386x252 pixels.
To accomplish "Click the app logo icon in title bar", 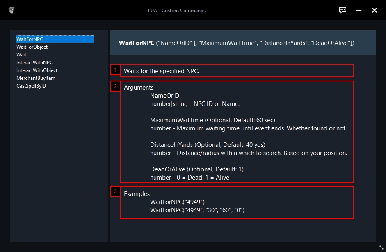I will pos(11,10).
